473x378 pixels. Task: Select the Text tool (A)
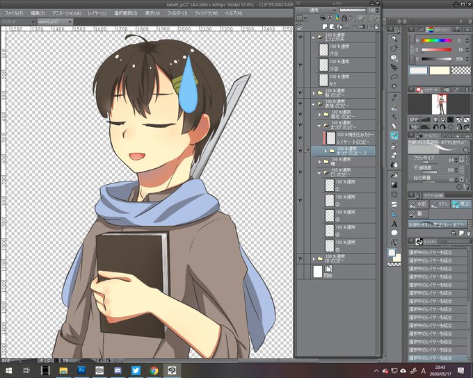tap(394, 224)
